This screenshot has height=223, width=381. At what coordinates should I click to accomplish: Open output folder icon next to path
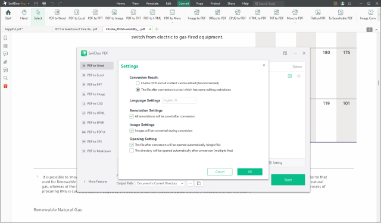point(199,183)
